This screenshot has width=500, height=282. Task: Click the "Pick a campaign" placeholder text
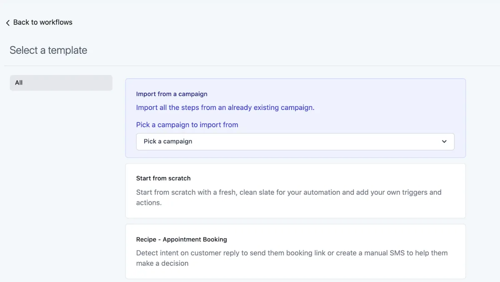point(168,142)
